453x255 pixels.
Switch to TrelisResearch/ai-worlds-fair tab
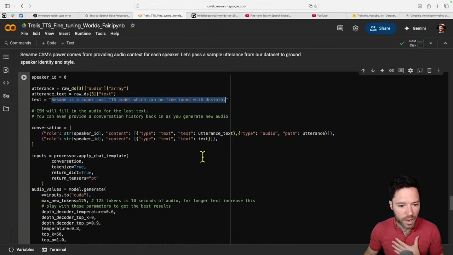click(x=214, y=16)
